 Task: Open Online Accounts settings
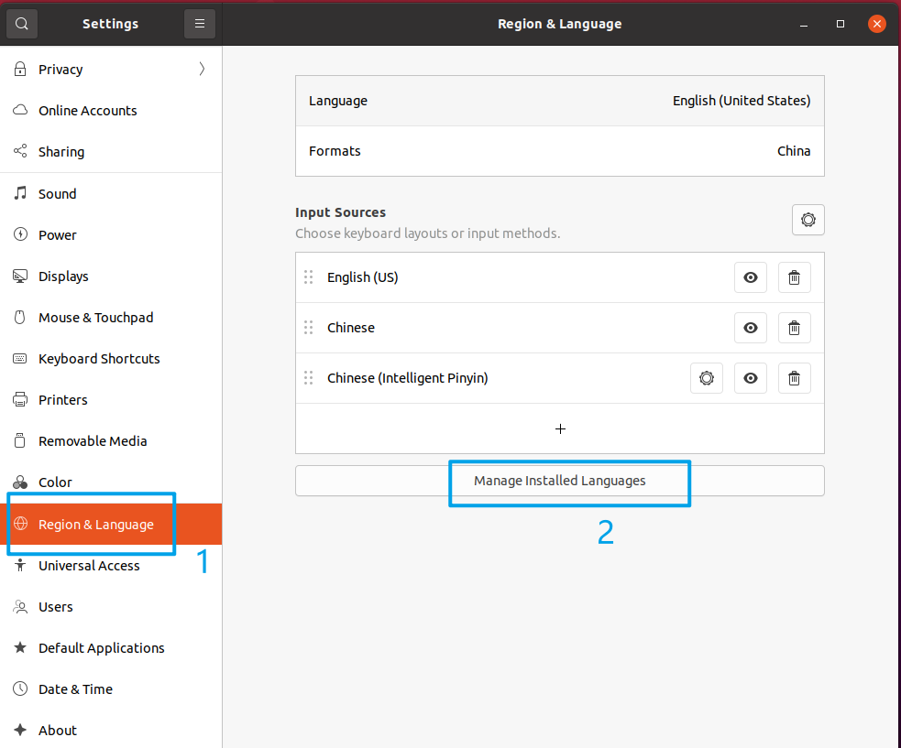pos(111,110)
